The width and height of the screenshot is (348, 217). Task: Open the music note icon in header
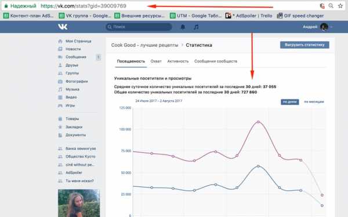[x=196, y=27]
